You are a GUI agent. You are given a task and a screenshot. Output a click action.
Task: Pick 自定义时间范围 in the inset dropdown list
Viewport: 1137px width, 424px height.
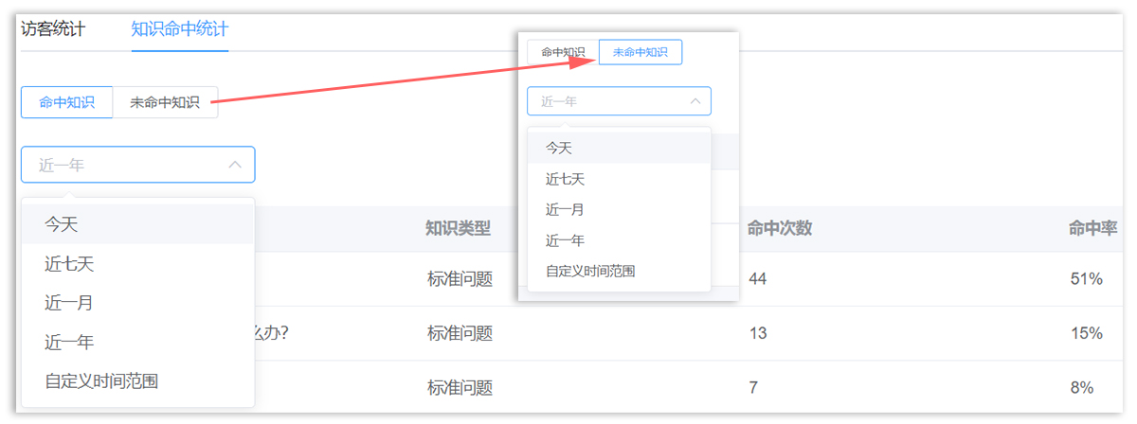tap(619, 271)
